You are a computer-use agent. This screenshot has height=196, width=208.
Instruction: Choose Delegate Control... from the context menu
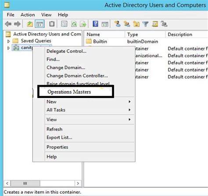(x=66, y=51)
